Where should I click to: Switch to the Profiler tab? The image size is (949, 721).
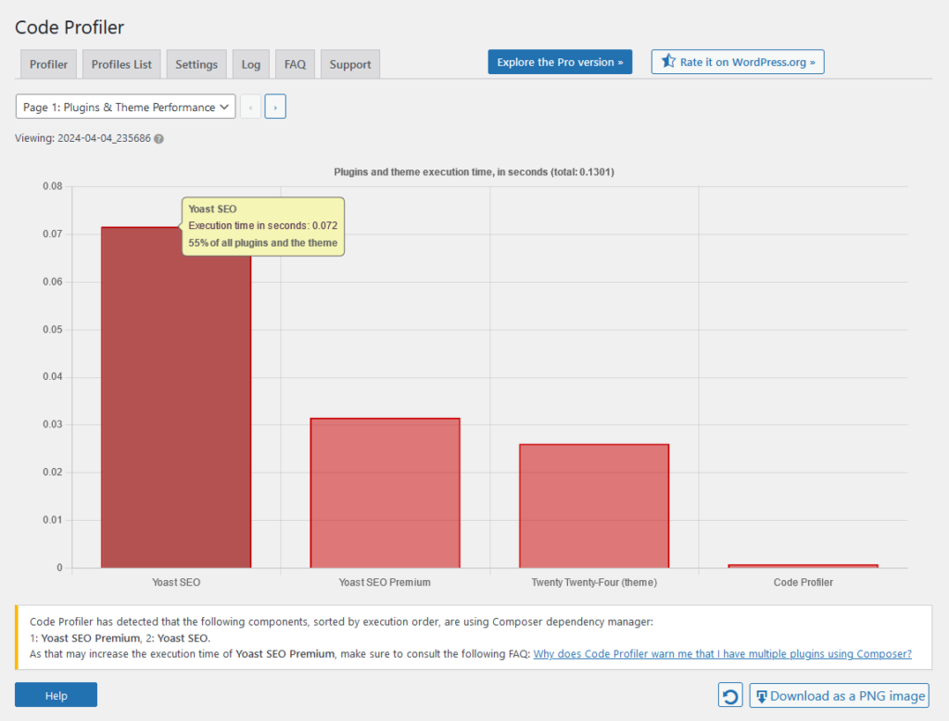pyautogui.click(x=48, y=64)
